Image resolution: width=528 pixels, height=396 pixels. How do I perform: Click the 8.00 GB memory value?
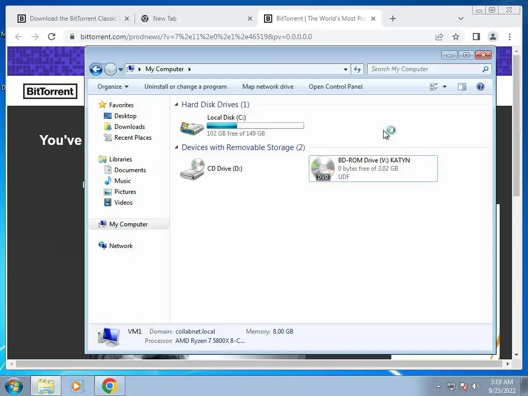[x=283, y=332]
